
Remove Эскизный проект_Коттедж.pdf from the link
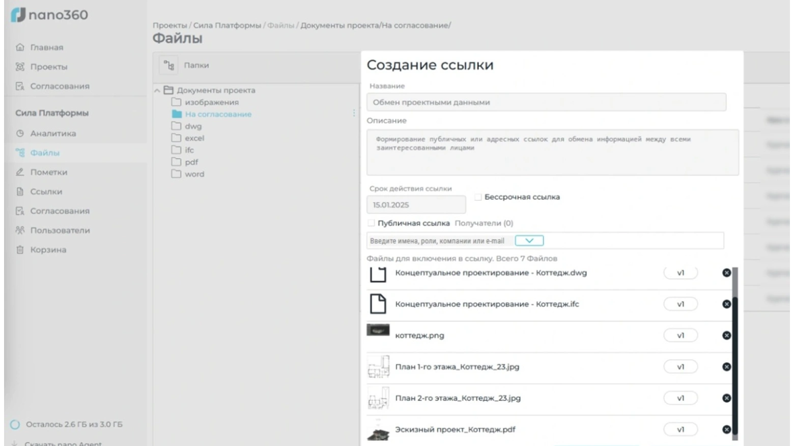pos(726,430)
